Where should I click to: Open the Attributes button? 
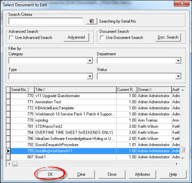(x=142, y=174)
